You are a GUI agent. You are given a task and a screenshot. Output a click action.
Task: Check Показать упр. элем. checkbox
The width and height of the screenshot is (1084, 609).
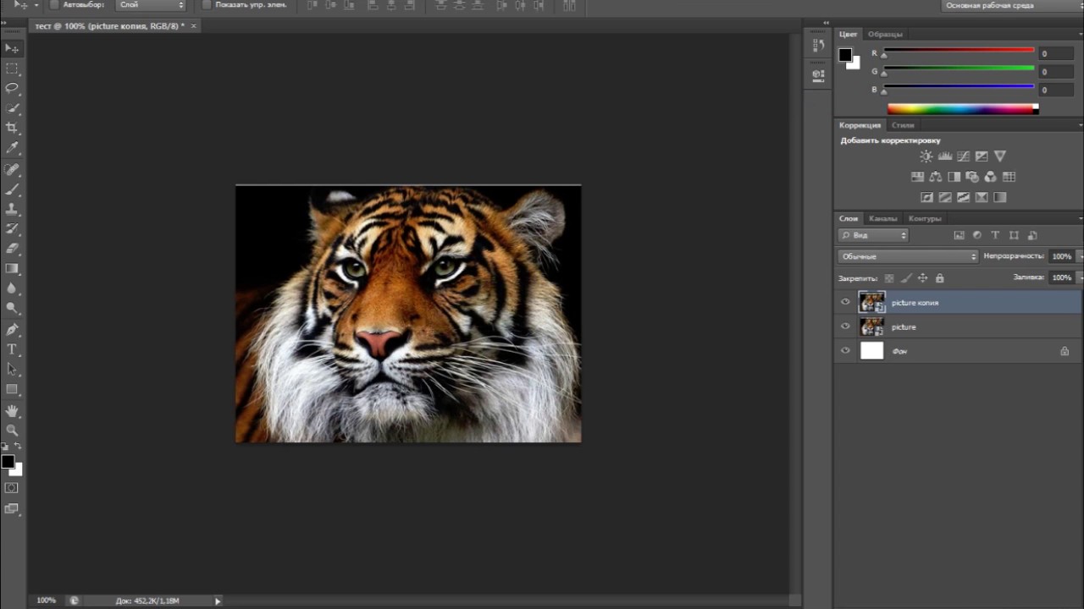tap(207, 5)
